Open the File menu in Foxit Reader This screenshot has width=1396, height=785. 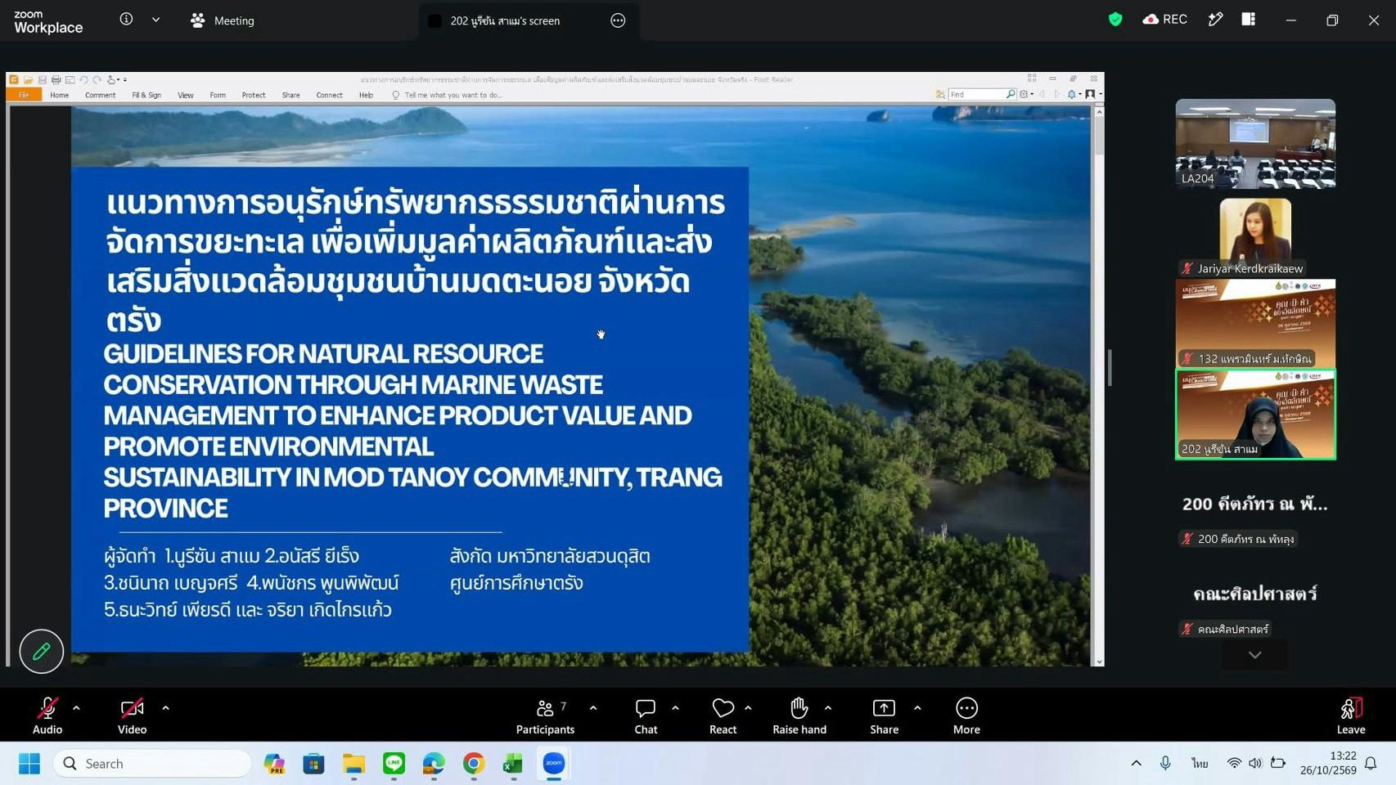coord(24,95)
